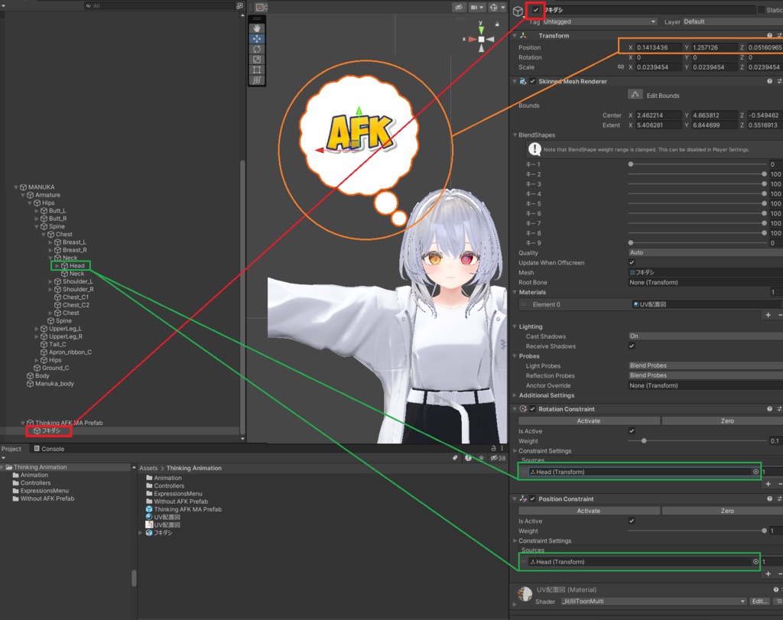Viewport: 783px width, 620px height.
Task: Select the Scale tool
Action: coord(257,59)
